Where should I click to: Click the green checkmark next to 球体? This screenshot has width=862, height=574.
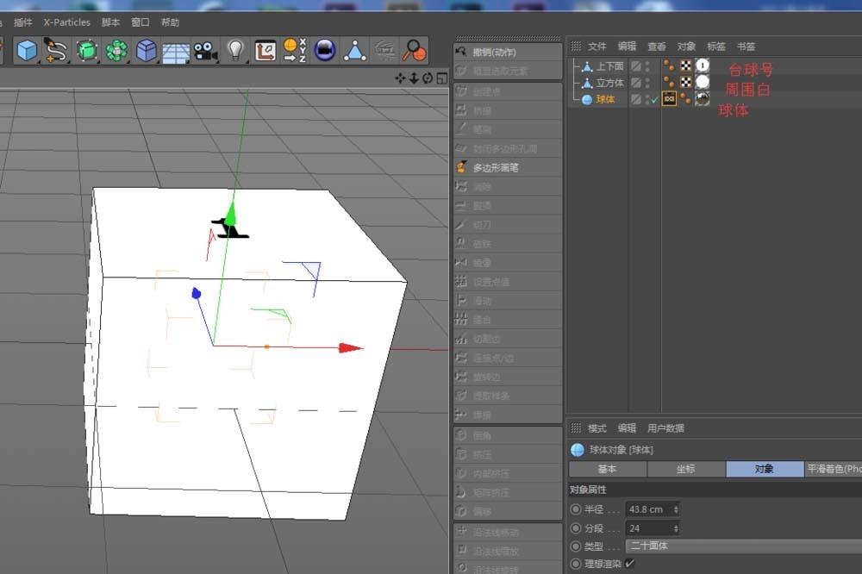[653, 98]
